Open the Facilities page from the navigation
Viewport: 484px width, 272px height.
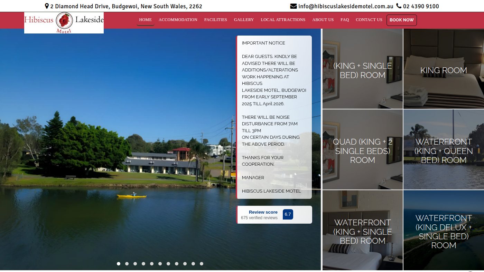pyautogui.click(x=216, y=20)
